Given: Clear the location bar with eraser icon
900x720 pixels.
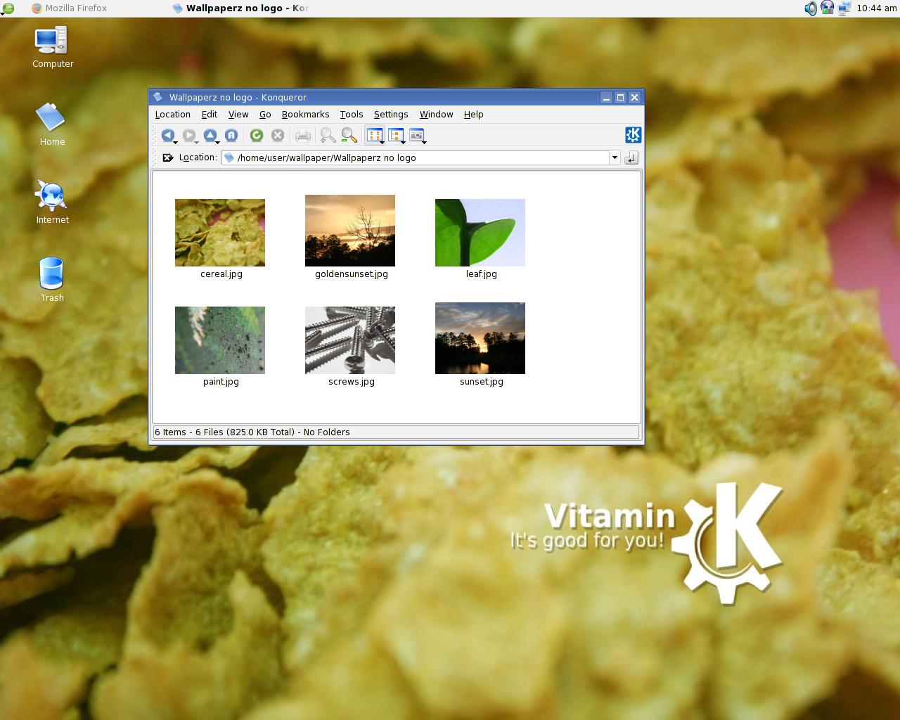Looking at the screenshot, I should click(168, 157).
